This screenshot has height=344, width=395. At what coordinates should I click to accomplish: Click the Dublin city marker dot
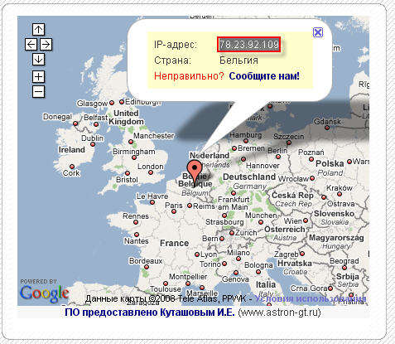pos(93,144)
